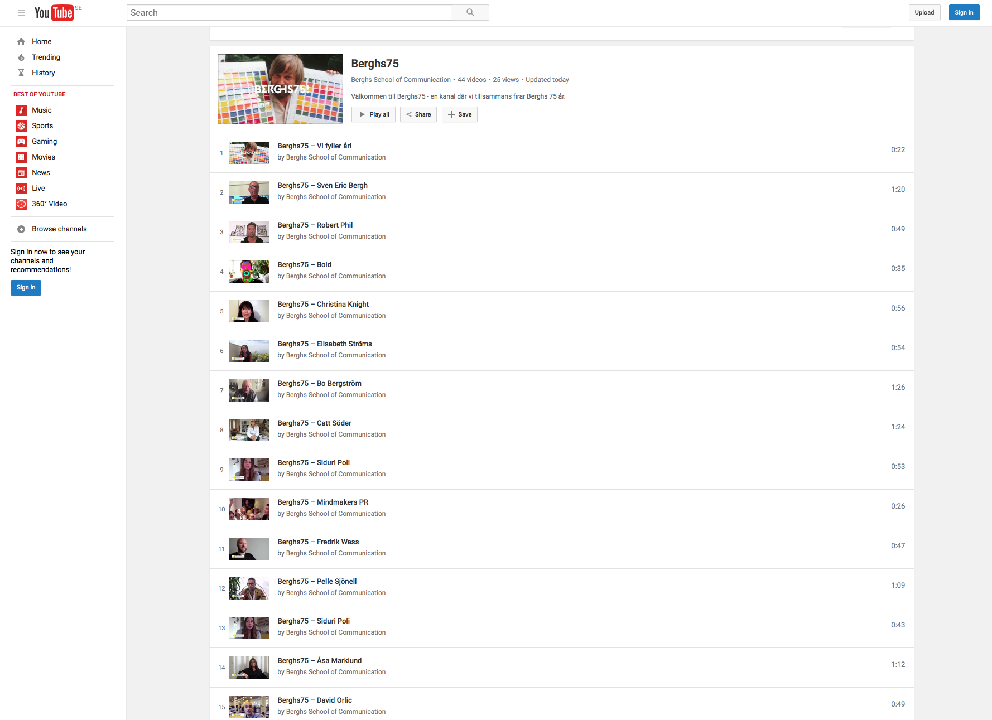Click 360° Video in the sidebar
This screenshot has width=992, height=720.
pos(50,204)
